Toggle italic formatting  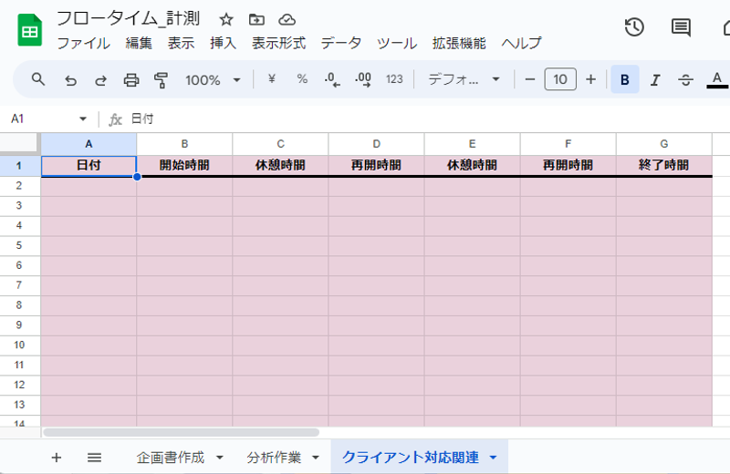pos(655,80)
